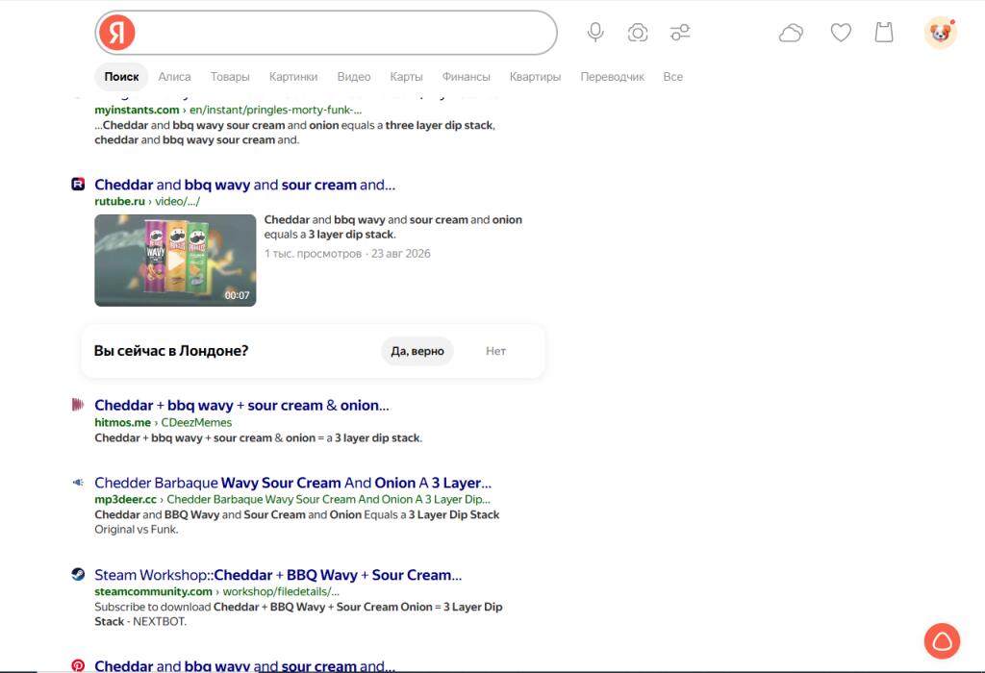Start voice search with microphone icon

click(x=595, y=32)
